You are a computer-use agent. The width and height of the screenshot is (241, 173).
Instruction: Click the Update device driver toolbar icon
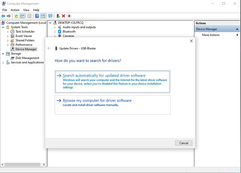point(58,16)
